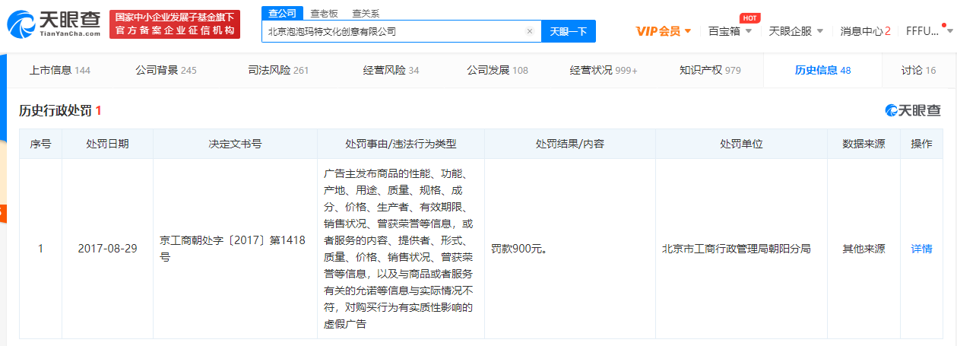Viewport: 957px width, 346px height.
Task: Switch to the 上市信息 144 tab
Action: tap(59, 70)
